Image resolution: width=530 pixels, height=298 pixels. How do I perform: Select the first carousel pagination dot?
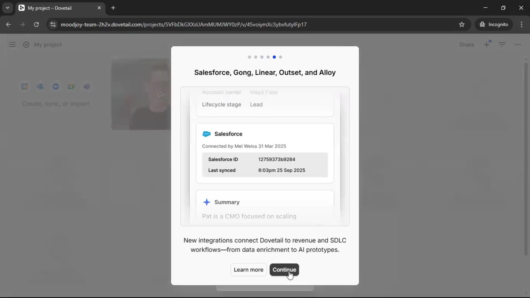[250, 57]
